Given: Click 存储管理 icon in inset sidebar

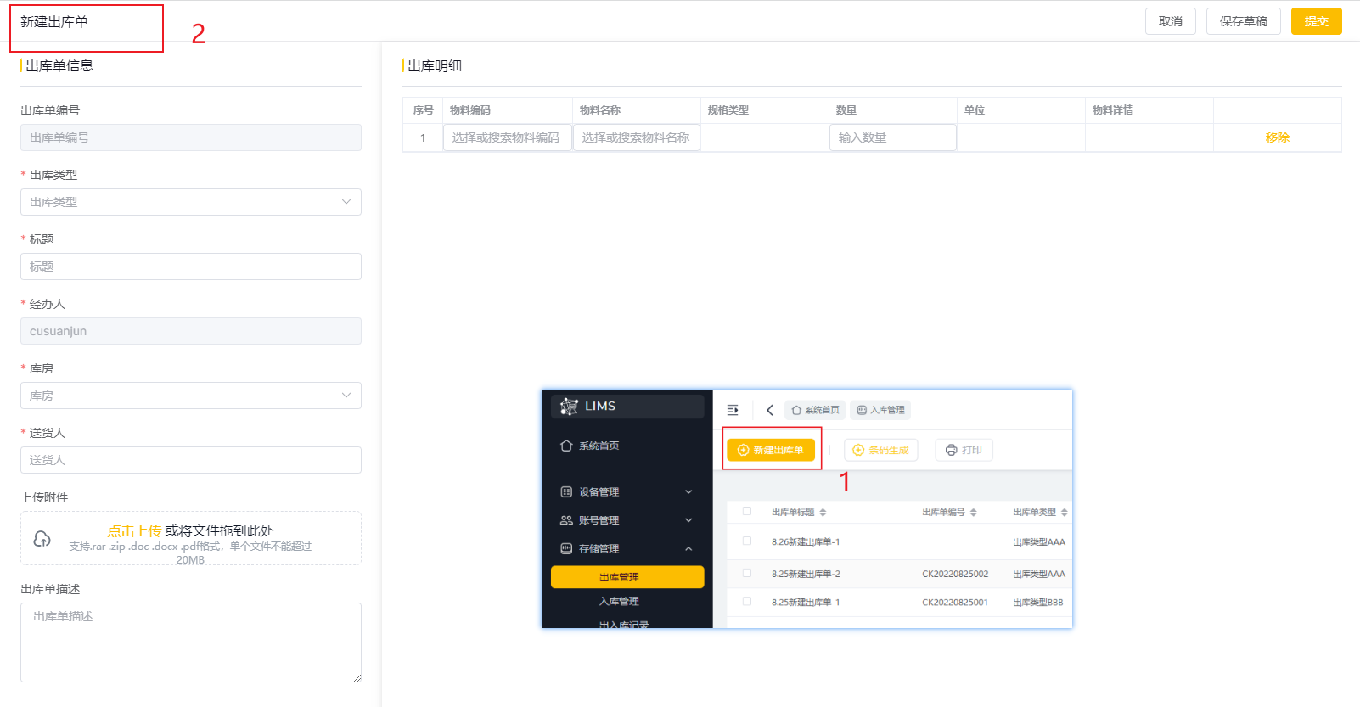Looking at the screenshot, I should [x=566, y=549].
